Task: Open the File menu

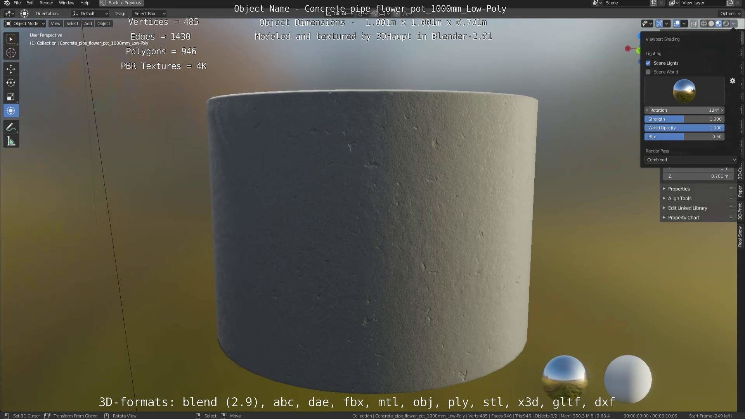Action: (17, 3)
